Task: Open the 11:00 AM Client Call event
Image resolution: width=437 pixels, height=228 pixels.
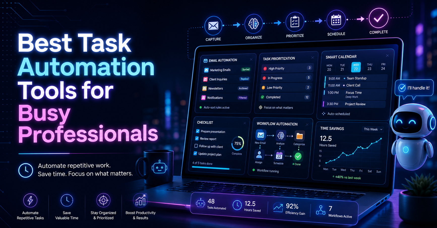Action: 356,85
